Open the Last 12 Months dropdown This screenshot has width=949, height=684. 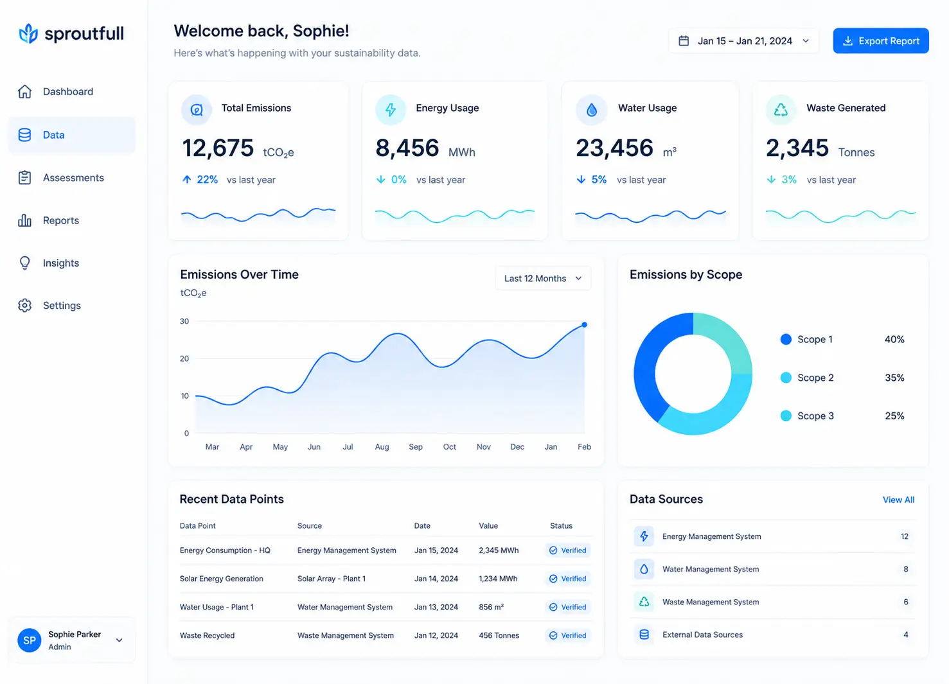(543, 278)
